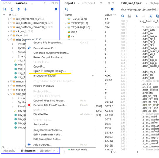Select the e203_soc_top.v editor tab

click(x=131, y=3)
